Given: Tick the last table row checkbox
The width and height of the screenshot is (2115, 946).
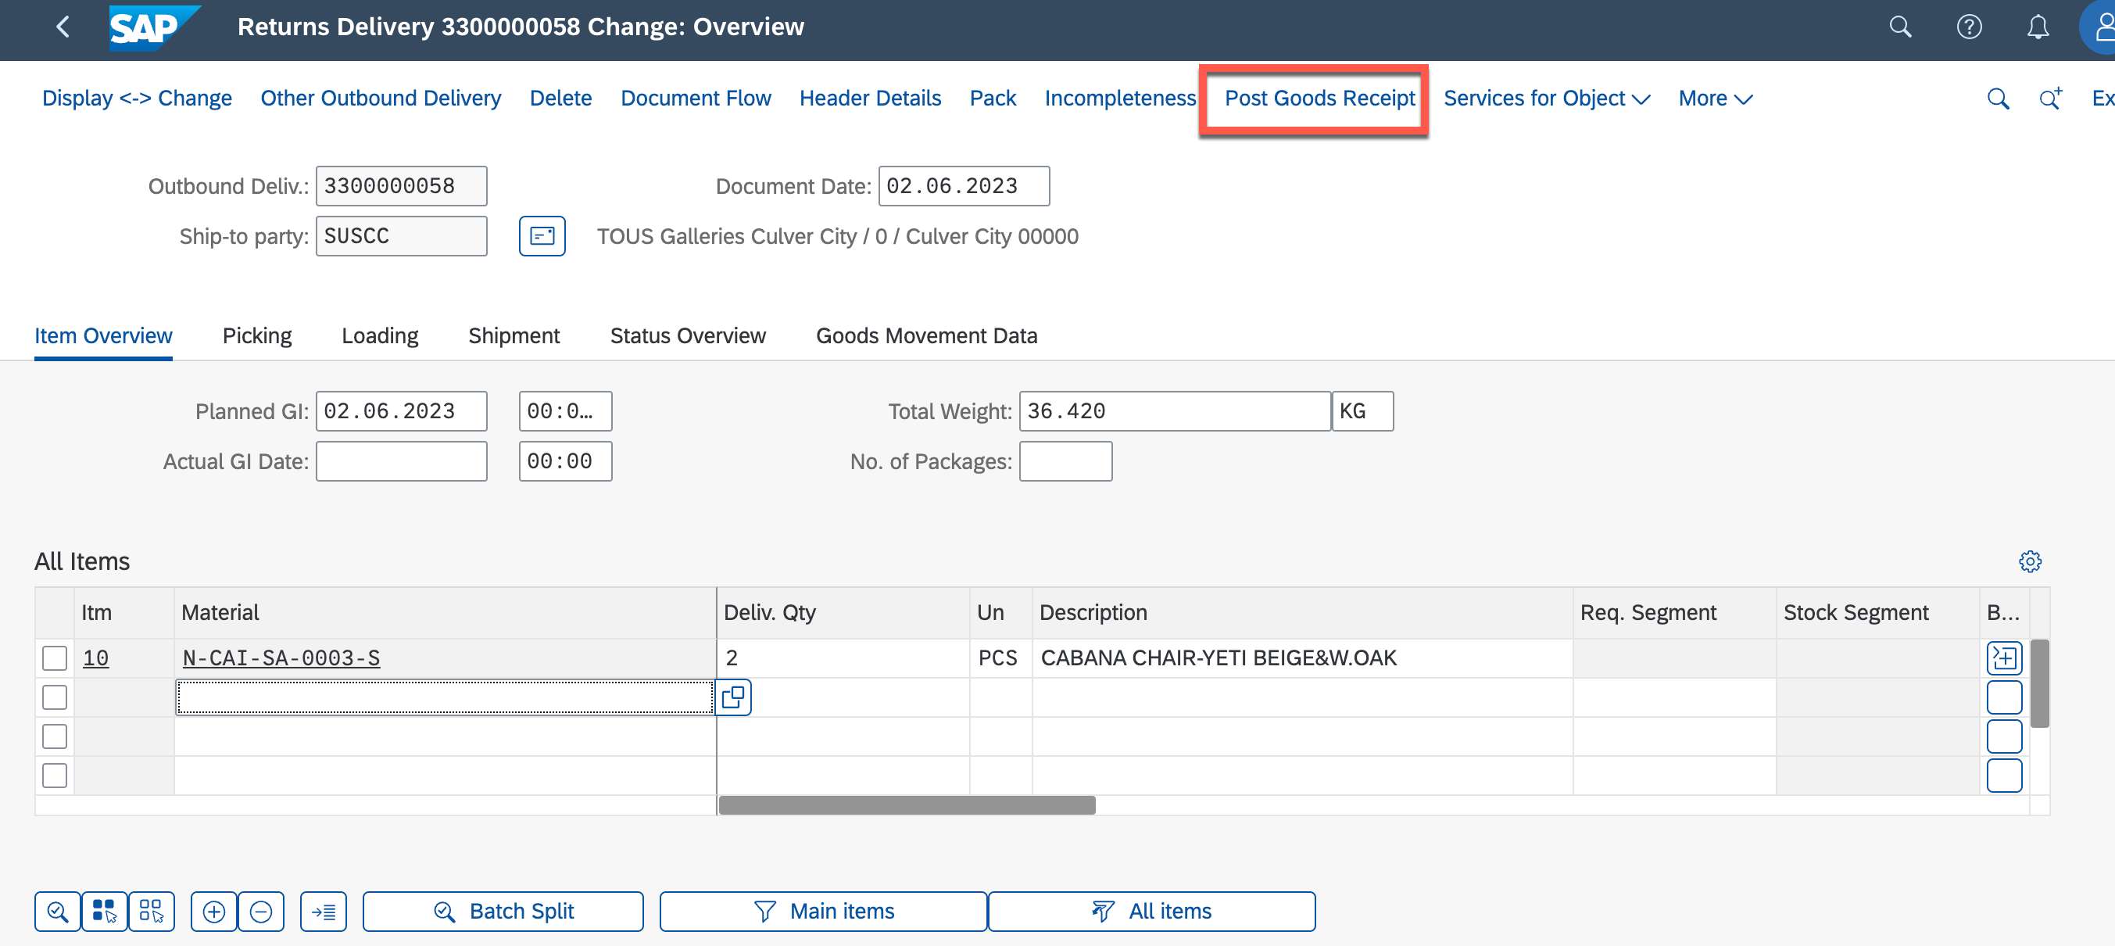Looking at the screenshot, I should pyautogui.click(x=54, y=776).
